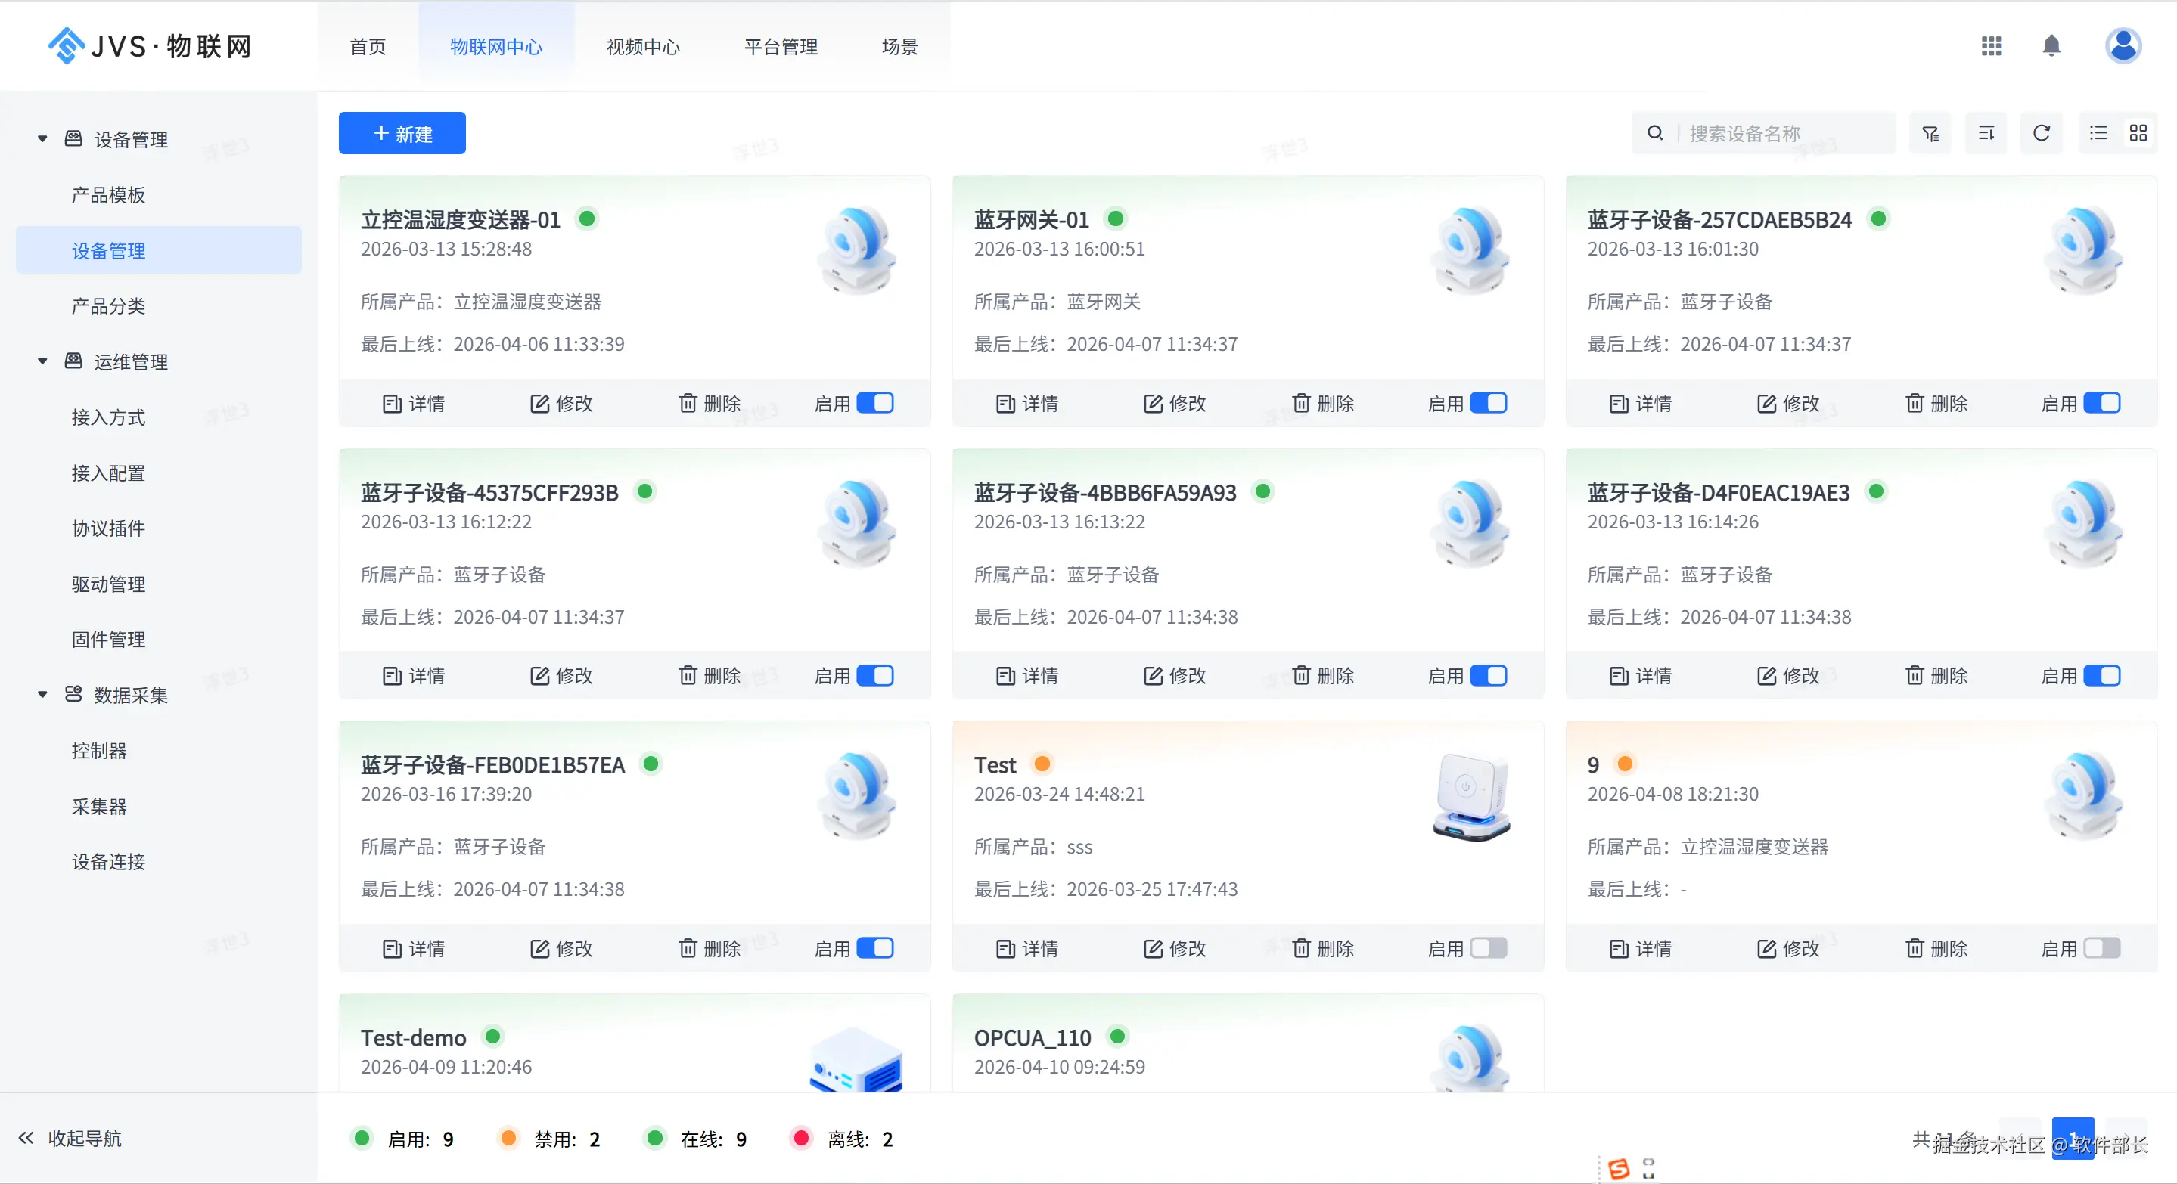Click the refresh icon in toolbar
Image resolution: width=2177 pixels, height=1184 pixels.
click(2041, 133)
